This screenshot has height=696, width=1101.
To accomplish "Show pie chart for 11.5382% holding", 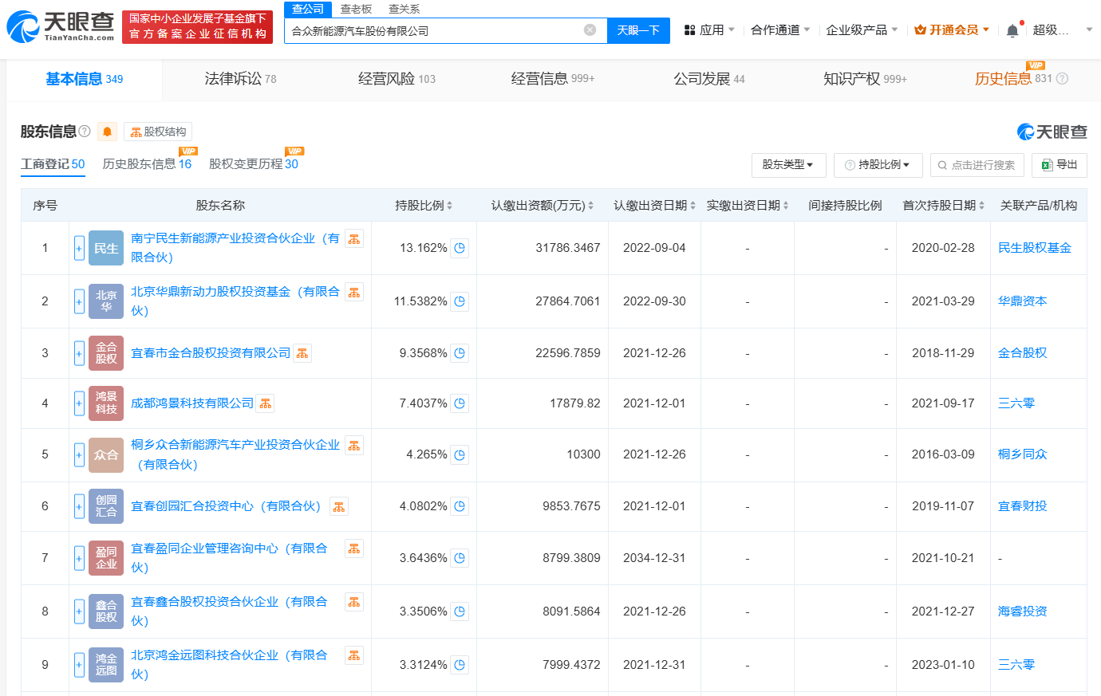I will click(460, 301).
